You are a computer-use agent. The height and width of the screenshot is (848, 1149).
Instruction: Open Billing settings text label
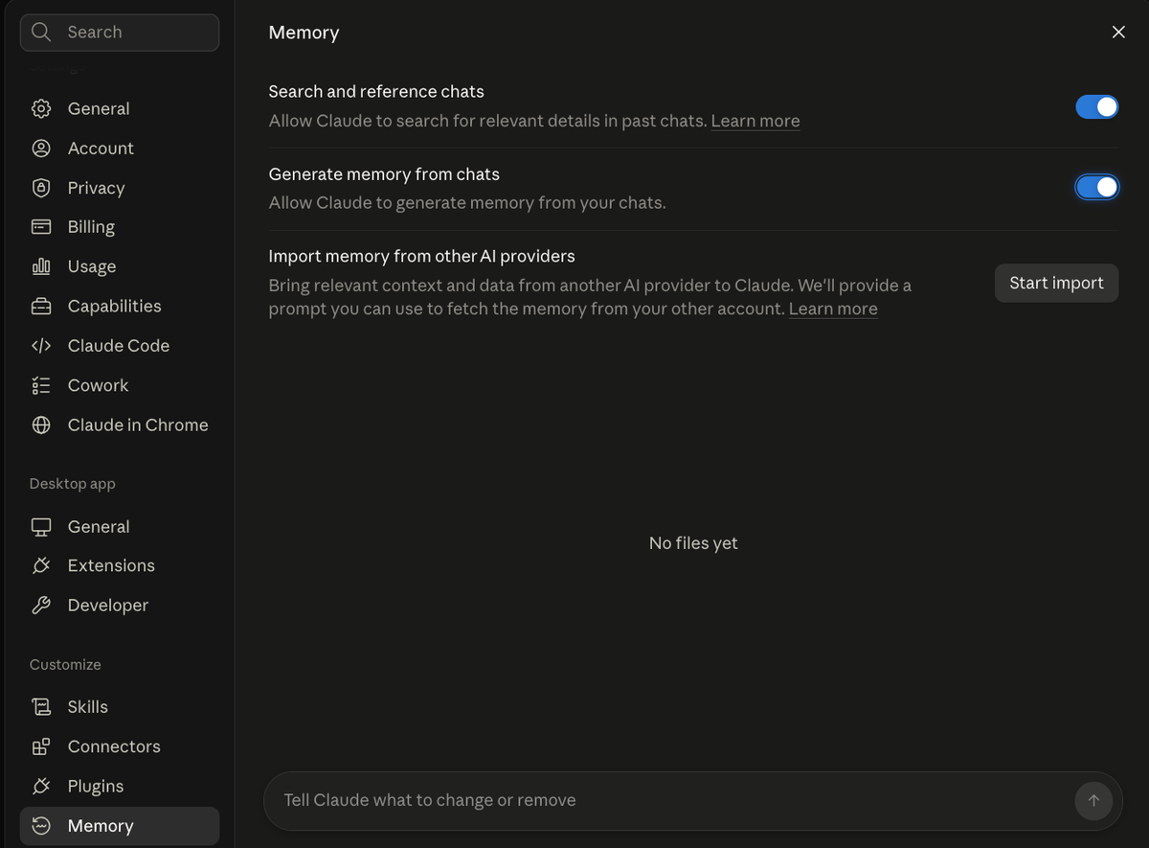pyautogui.click(x=91, y=227)
